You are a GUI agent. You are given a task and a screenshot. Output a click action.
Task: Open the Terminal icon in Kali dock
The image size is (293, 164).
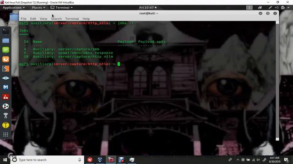pyautogui.click(x=5, y=31)
